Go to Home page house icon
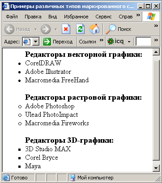 click(94, 29)
